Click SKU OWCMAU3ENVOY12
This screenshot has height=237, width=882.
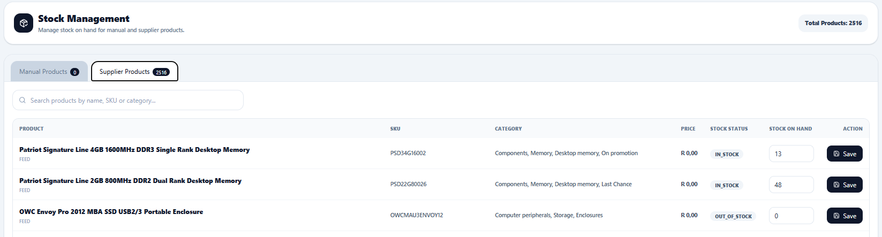417,215
